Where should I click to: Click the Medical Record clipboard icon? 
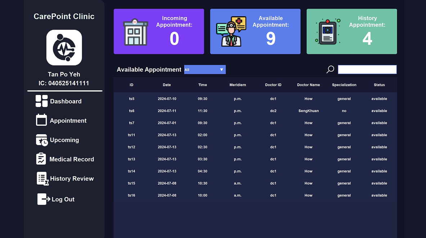pyautogui.click(x=41, y=159)
